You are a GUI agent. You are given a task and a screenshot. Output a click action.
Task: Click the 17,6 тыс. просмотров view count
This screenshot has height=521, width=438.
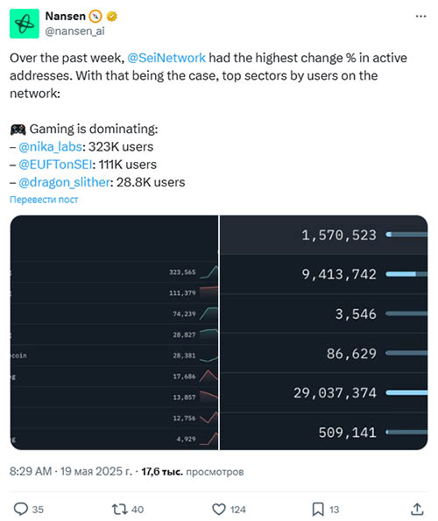click(x=193, y=471)
